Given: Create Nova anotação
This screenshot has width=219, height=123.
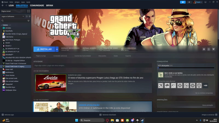Looking at the screenshot, I should click(x=208, y=105).
